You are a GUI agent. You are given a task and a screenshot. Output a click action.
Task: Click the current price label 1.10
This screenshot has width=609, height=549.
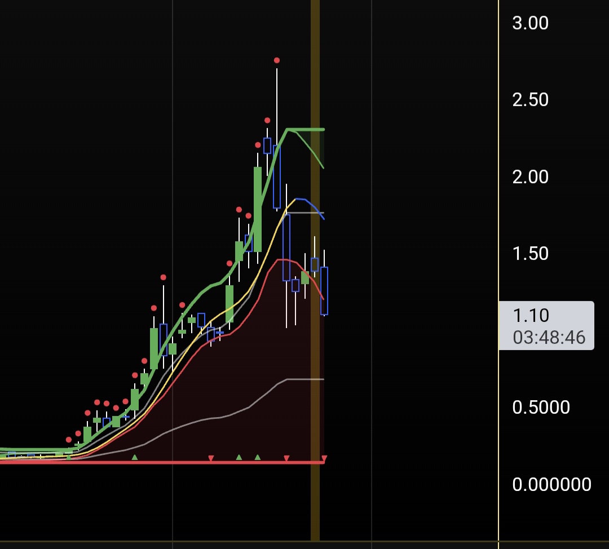[531, 315]
